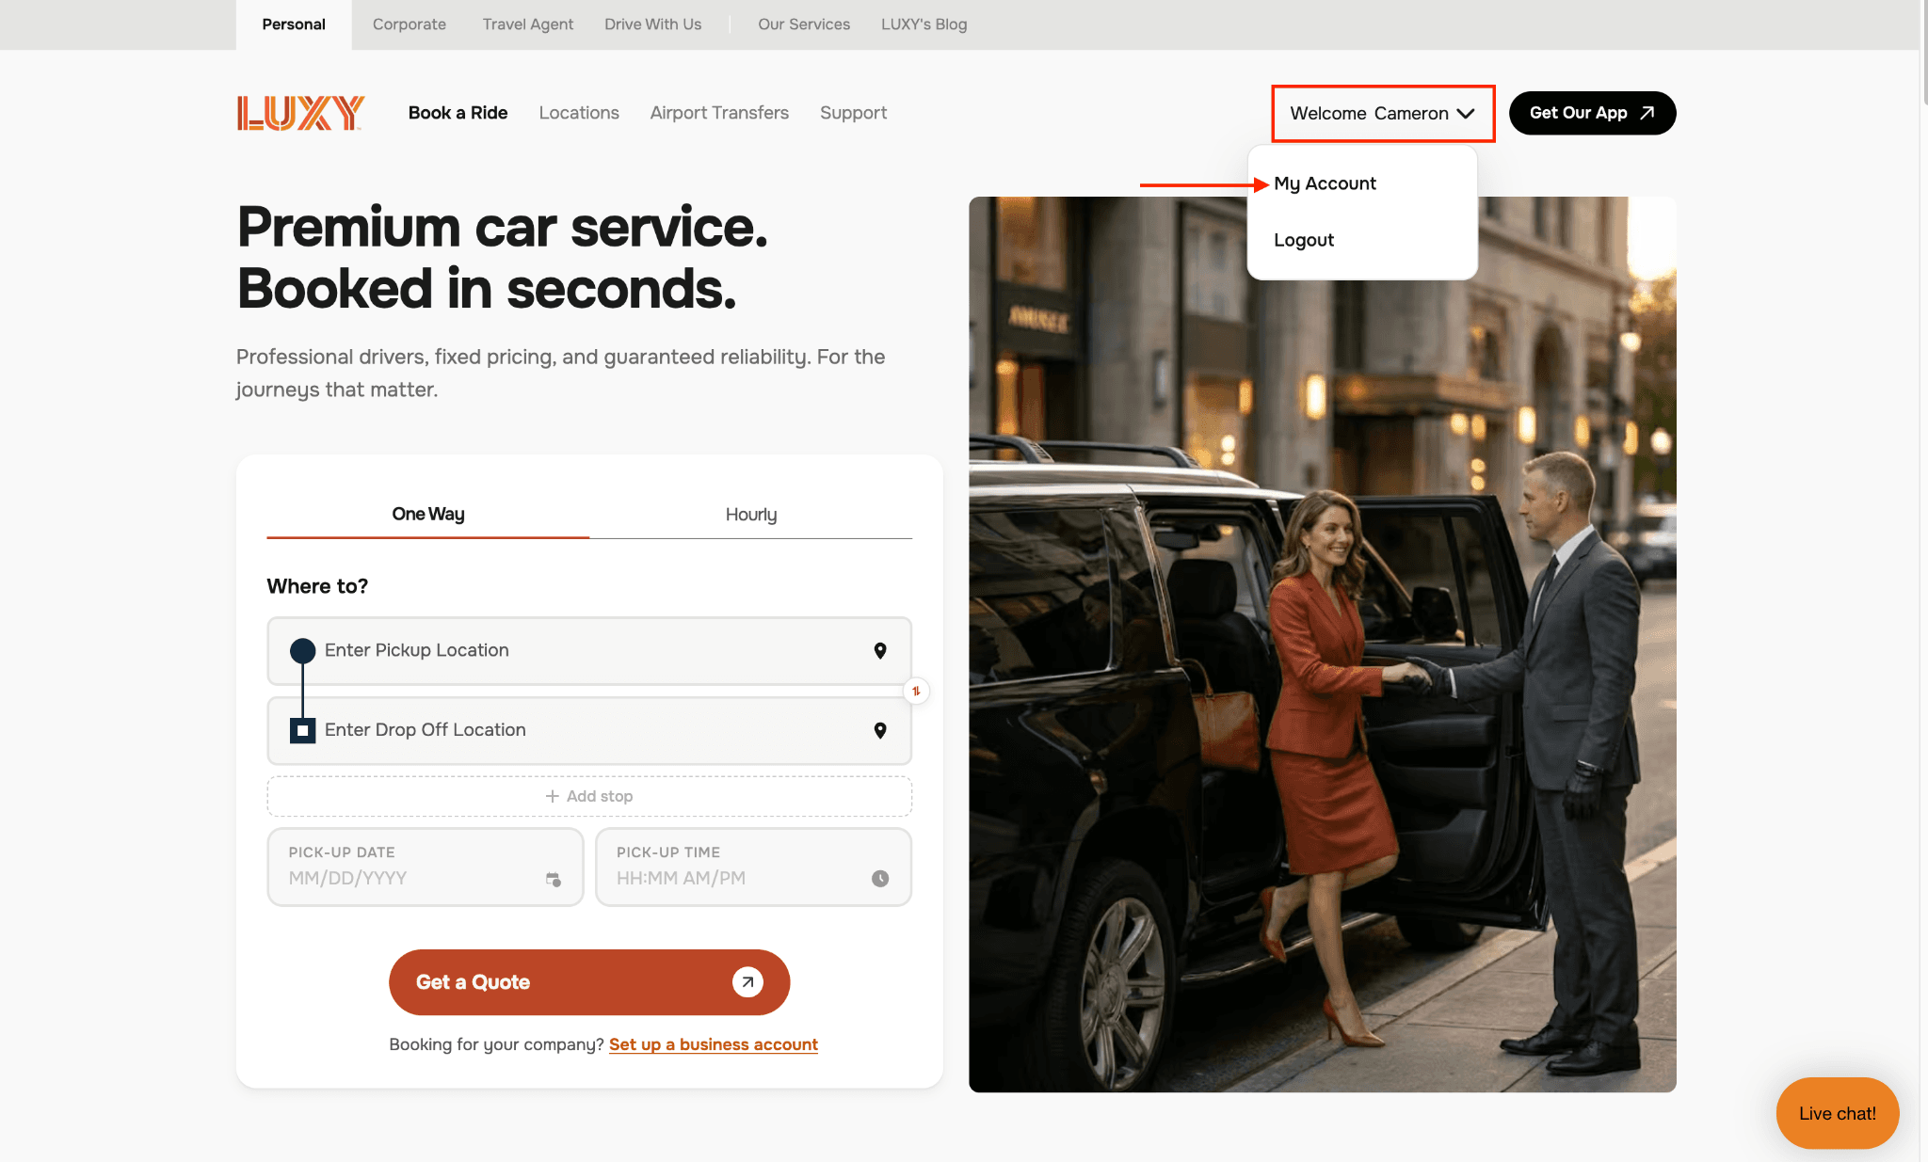This screenshot has height=1162, width=1928.
Task: Open the Travel Agent link
Action: (x=528, y=24)
